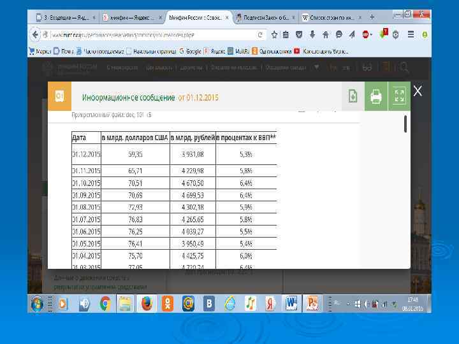Open the Как создать бизнес bookmark
The width and height of the screenshot is (459, 344).
point(321,52)
